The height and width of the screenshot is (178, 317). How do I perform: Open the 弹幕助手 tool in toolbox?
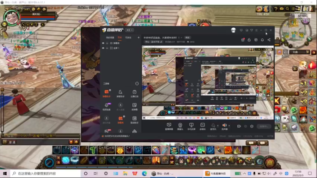[x=106, y=93]
